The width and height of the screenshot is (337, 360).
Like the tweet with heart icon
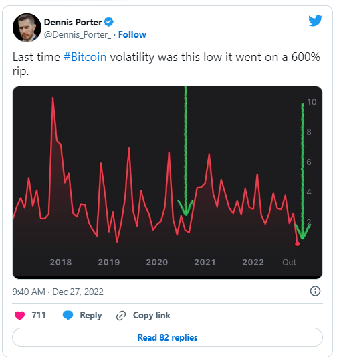click(19, 316)
